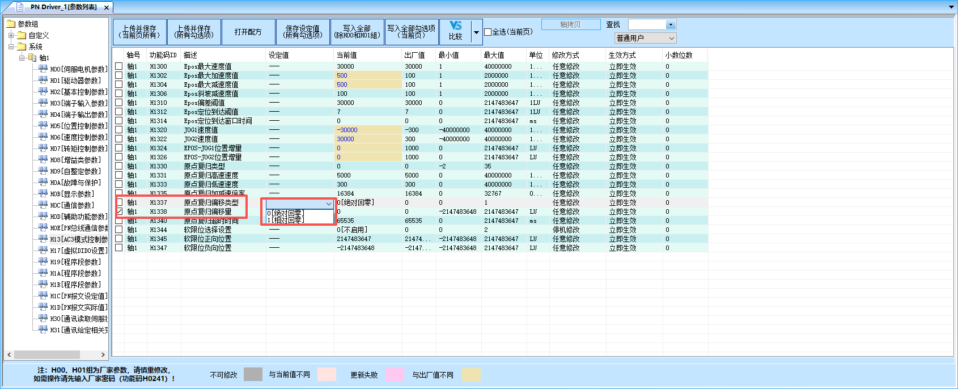Click the H0B 显示参数 group icon
The height and width of the screenshot is (389, 958).
pyautogui.click(x=43, y=193)
